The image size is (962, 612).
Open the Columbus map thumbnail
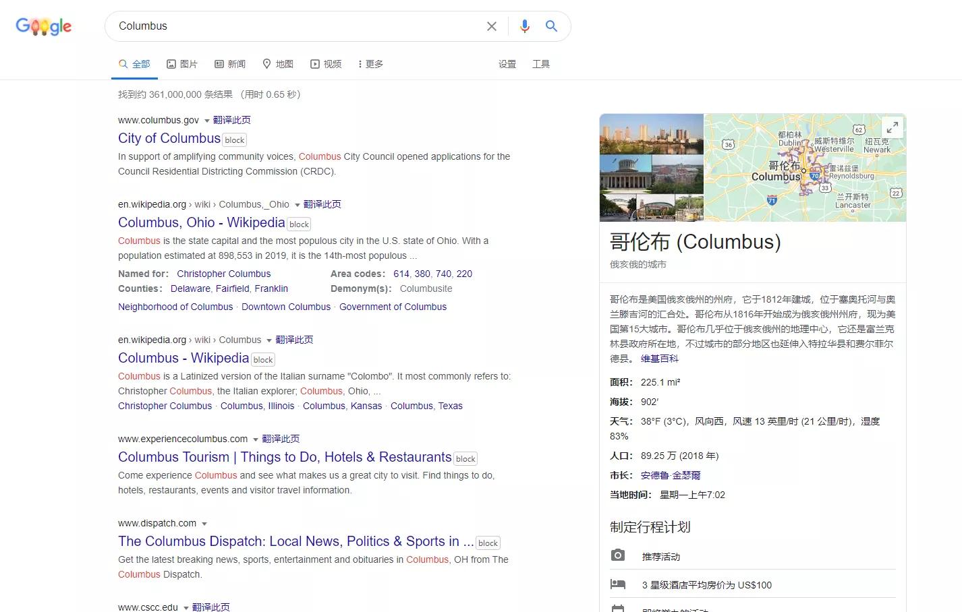pyautogui.click(x=805, y=168)
